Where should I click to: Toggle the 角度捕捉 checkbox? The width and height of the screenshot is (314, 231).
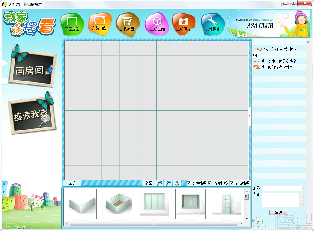(x=210, y=183)
